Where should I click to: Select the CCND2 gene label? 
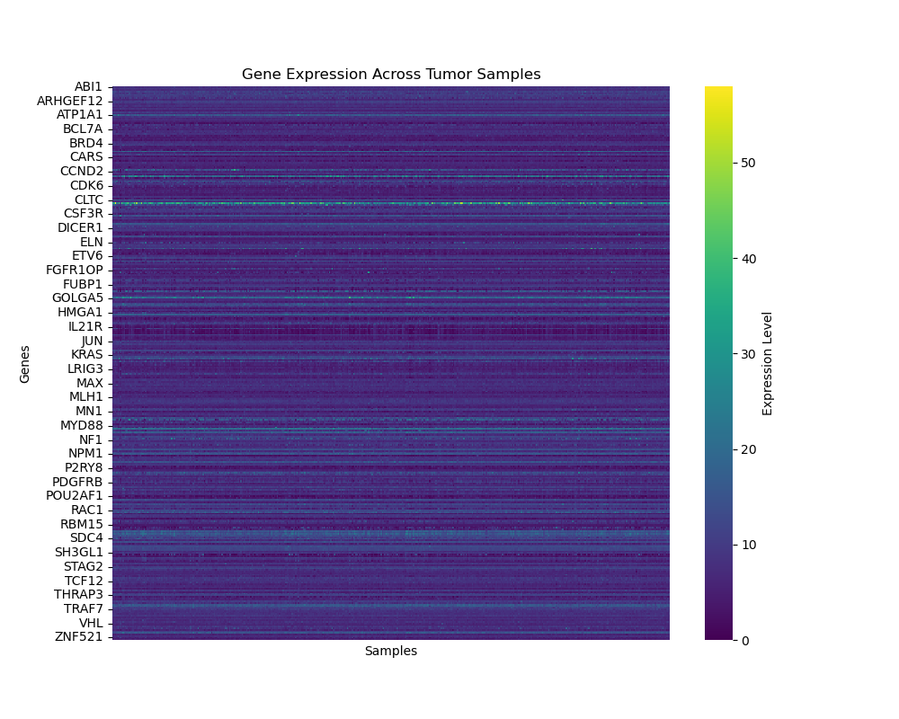coord(82,172)
